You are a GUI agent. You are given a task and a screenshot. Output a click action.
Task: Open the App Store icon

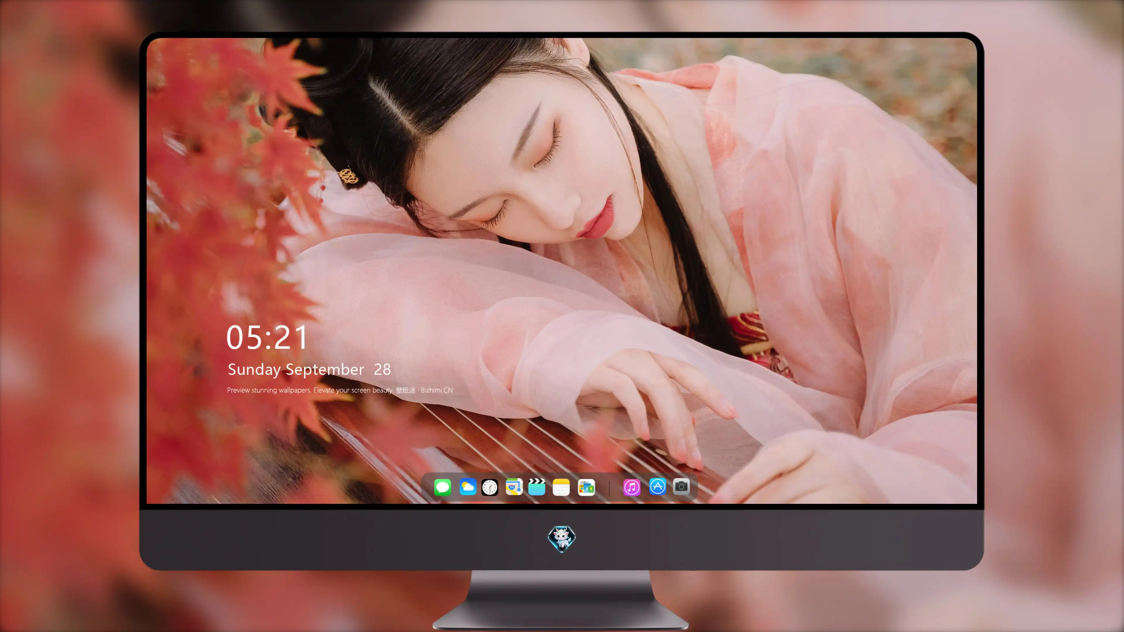[x=657, y=486]
